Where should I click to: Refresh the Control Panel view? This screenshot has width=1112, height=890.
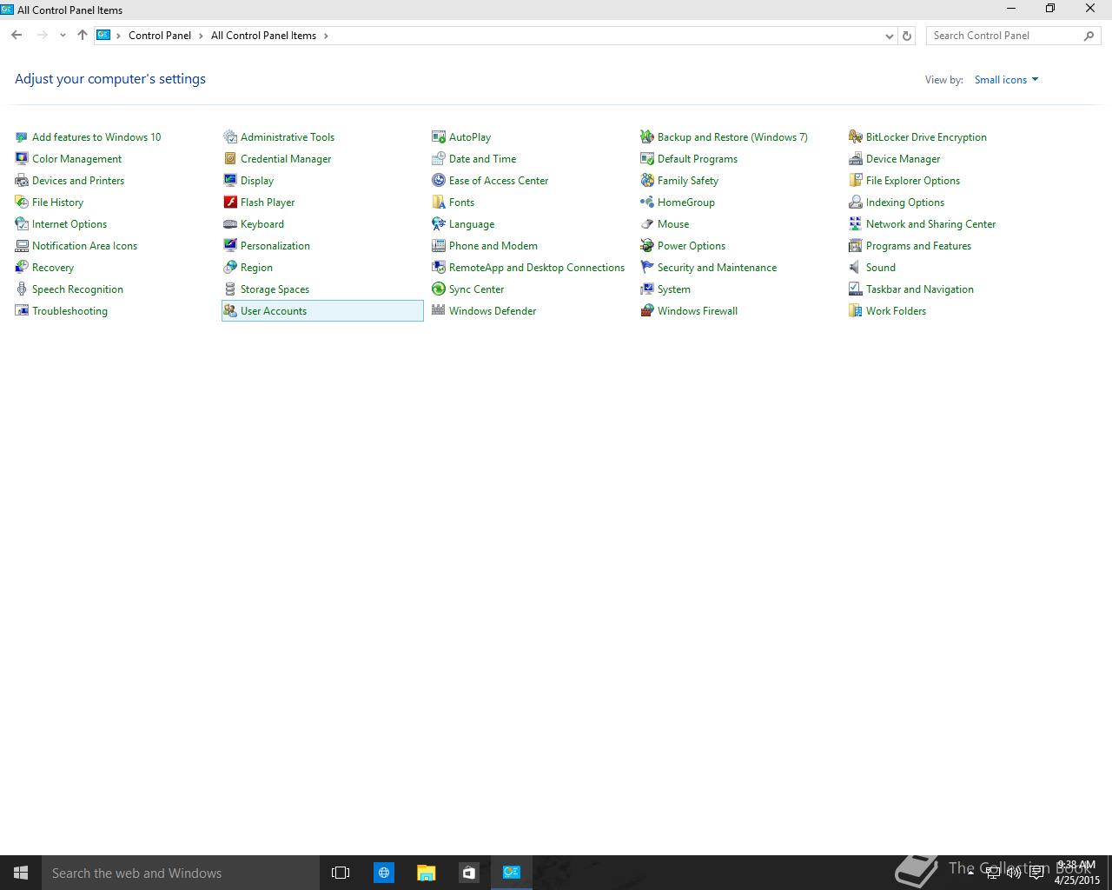(907, 36)
